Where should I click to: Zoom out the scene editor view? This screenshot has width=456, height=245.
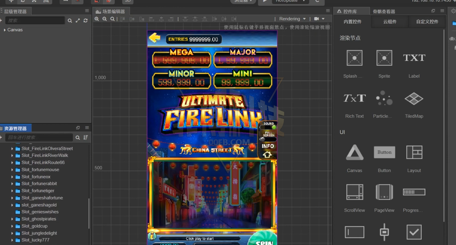coord(105,19)
